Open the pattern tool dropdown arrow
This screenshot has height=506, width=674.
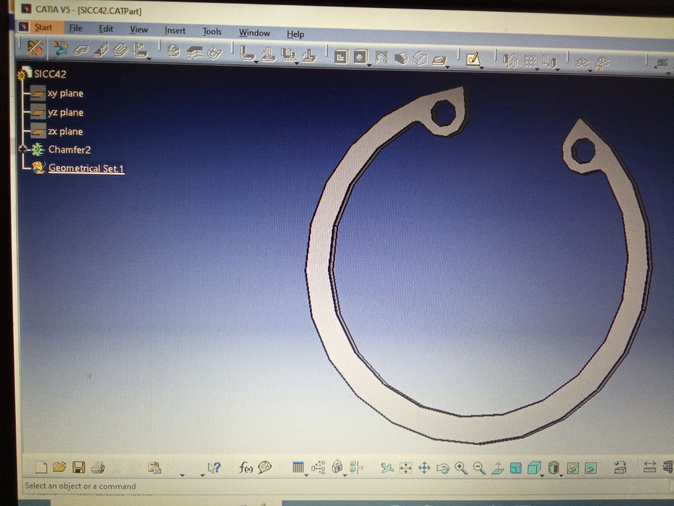point(538,70)
